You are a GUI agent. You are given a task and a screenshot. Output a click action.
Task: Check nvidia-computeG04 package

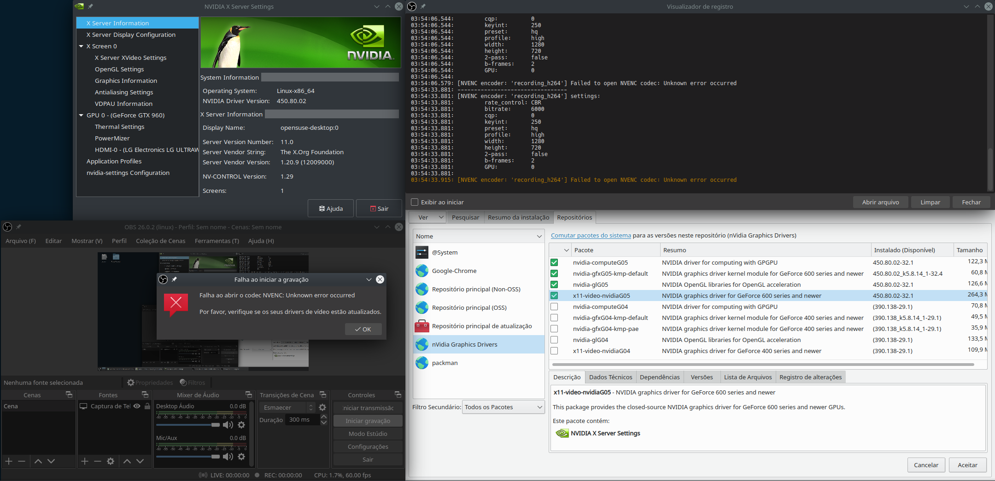point(554,307)
